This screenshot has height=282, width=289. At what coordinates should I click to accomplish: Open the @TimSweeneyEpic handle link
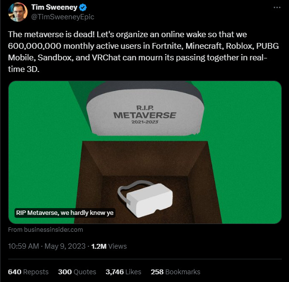[63, 17]
